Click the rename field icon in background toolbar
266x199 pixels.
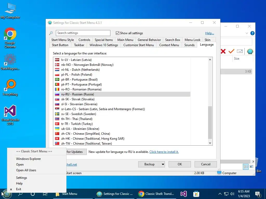[240, 51]
